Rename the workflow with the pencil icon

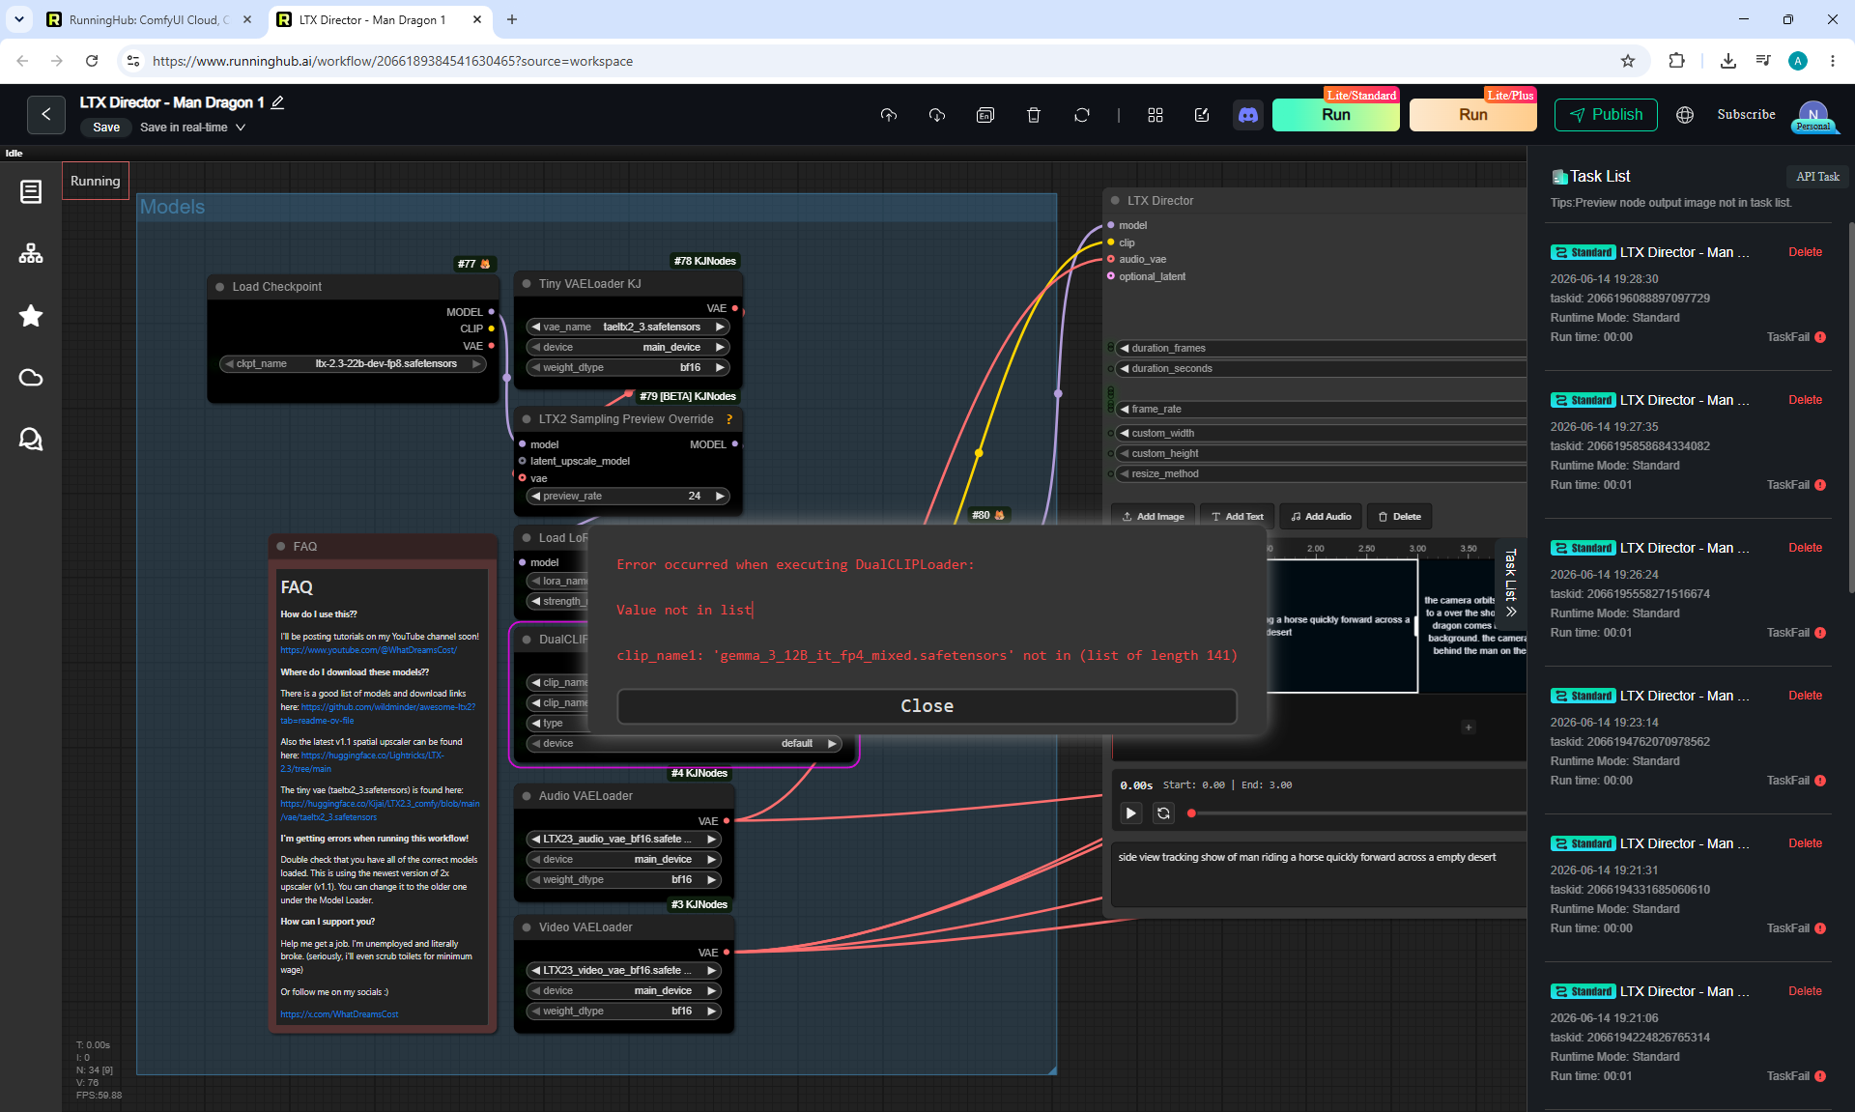click(x=277, y=102)
